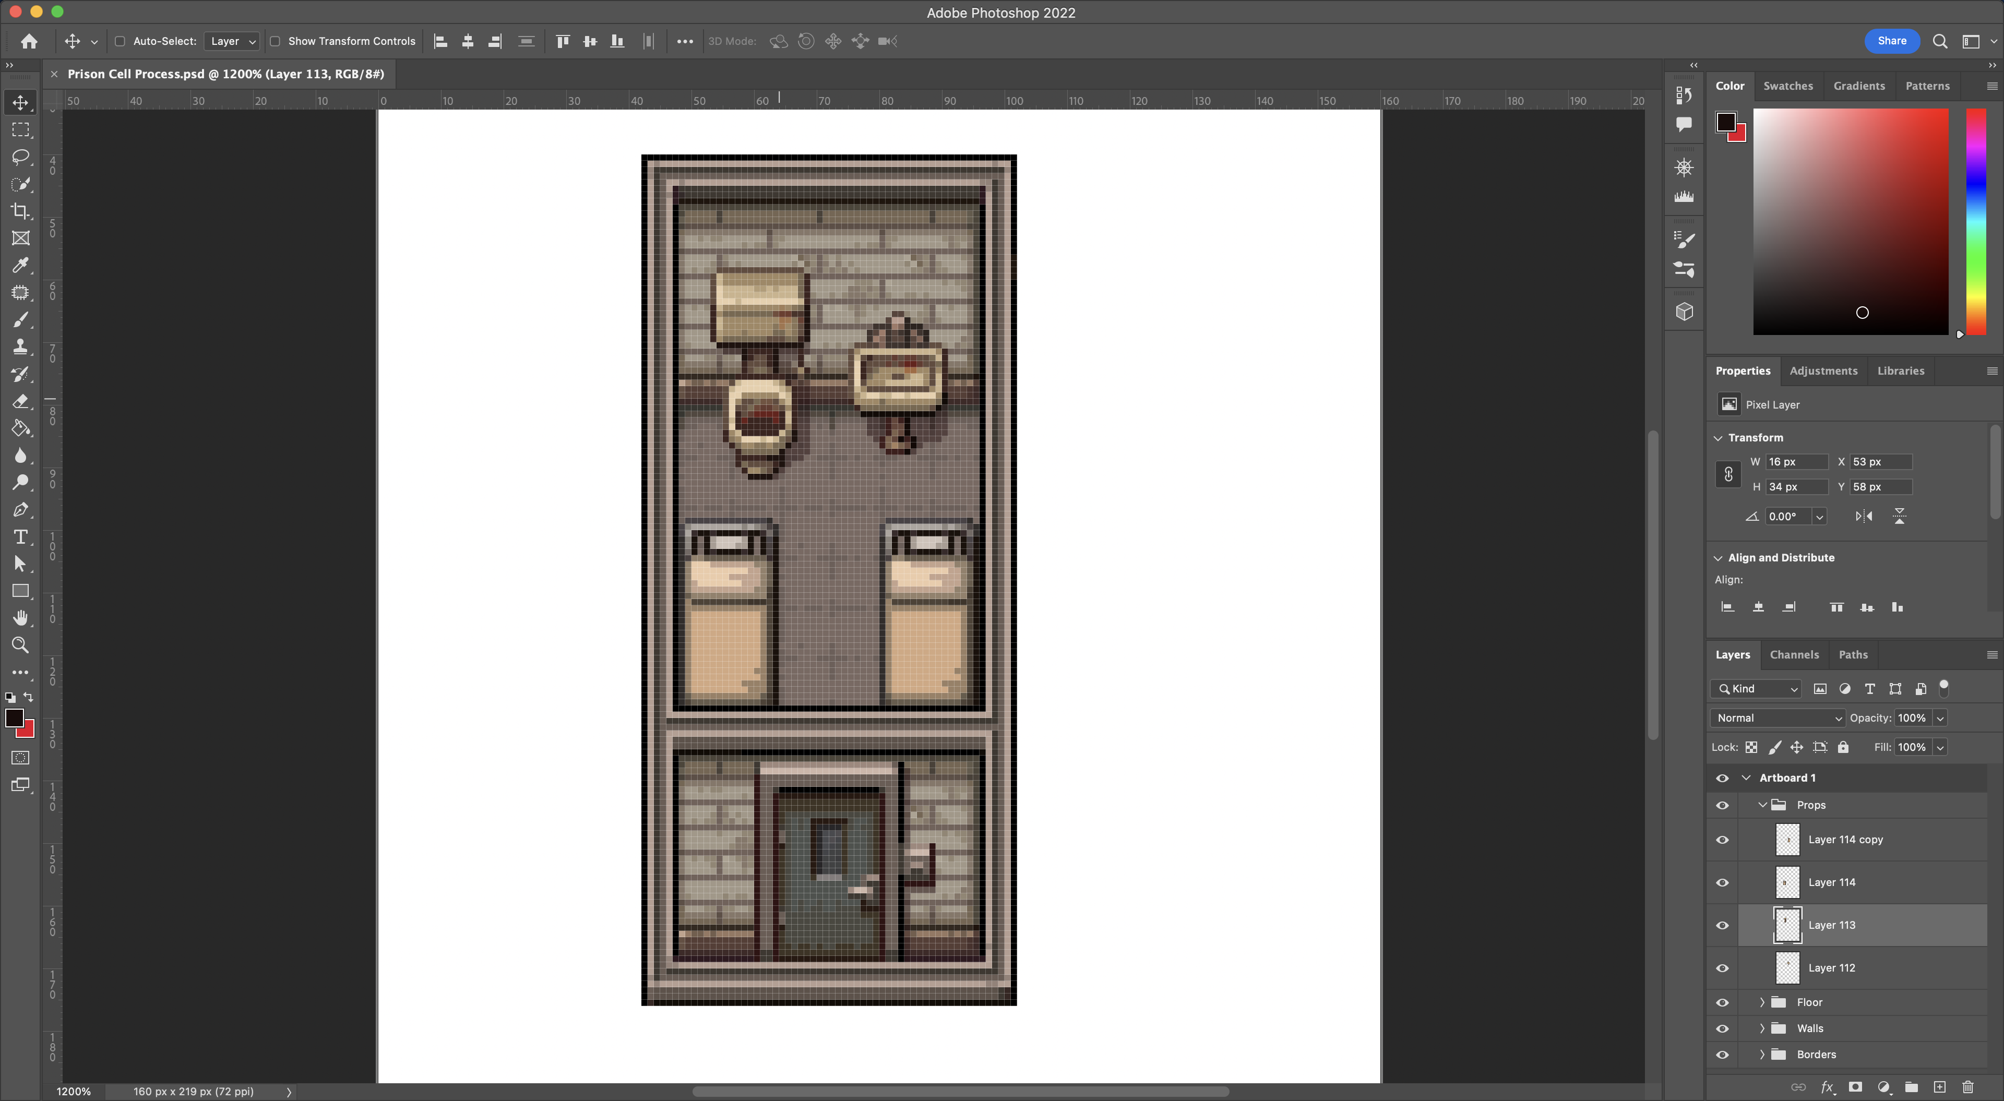This screenshot has height=1101, width=2004.
Task: Create a new layer icon
Action: 1939,1087
